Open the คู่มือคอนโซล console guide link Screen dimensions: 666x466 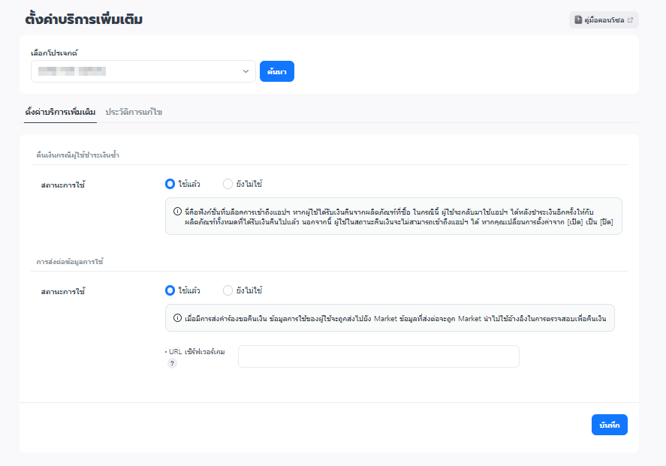(x=604, y=20)
